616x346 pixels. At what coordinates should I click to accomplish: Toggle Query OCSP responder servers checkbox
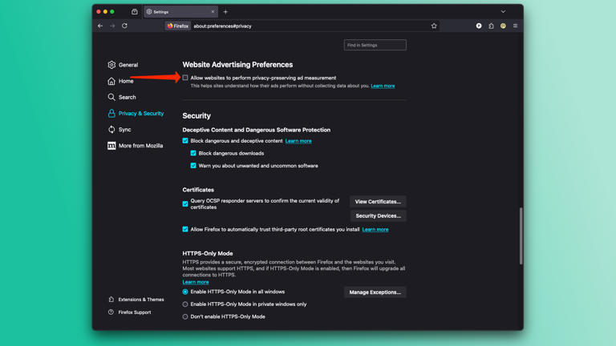click(x=185, y=203)
